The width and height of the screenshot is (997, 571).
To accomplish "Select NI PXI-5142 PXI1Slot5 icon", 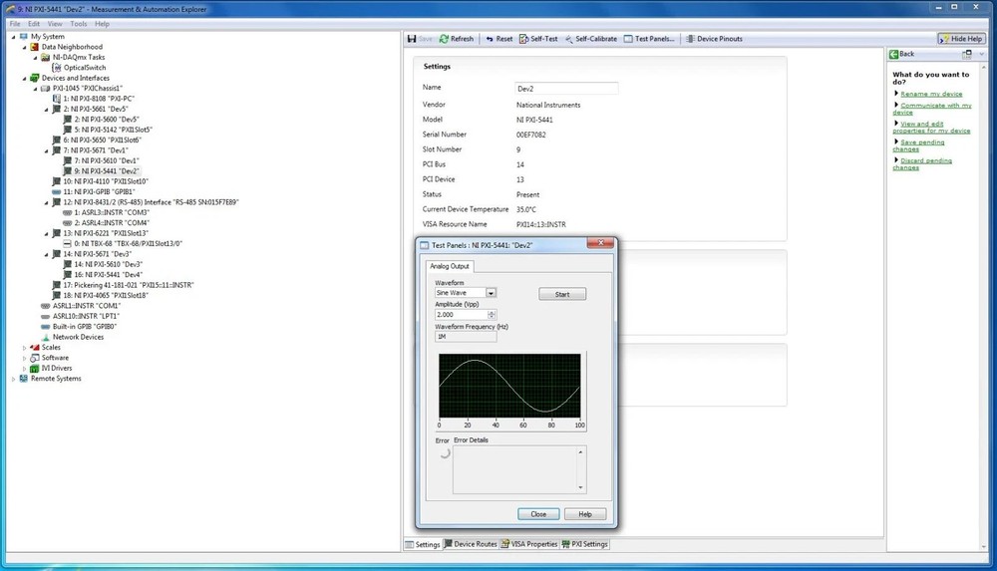I will (67, 130).
